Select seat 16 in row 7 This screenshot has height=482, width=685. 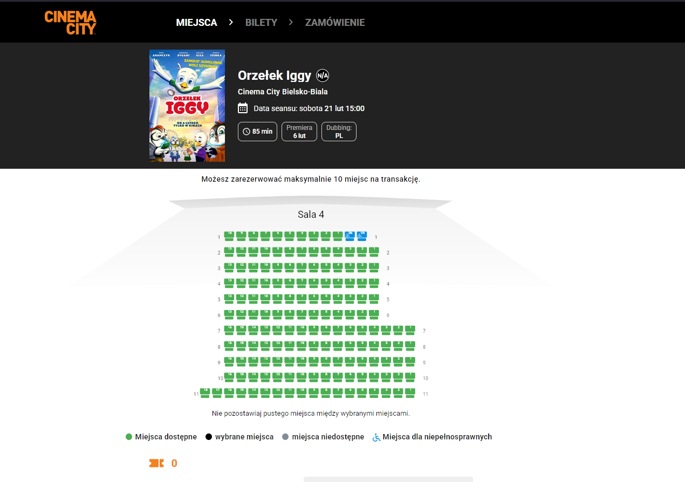coord(229,329)
